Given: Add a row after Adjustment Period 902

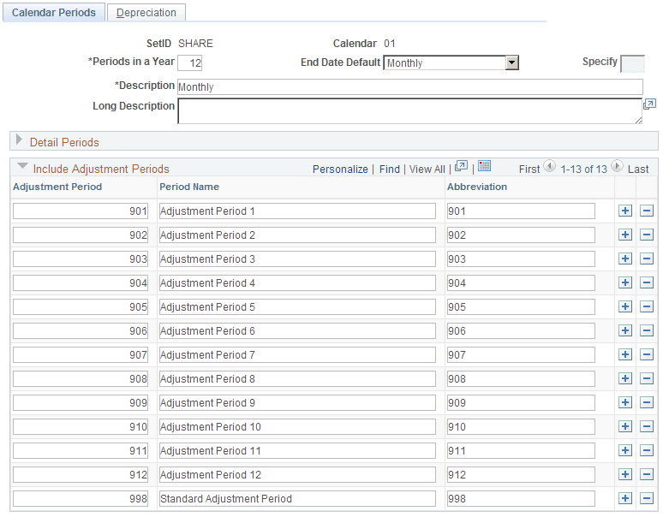Looking at the screenshot, I should pyautogui.click(x=625, y=235).
